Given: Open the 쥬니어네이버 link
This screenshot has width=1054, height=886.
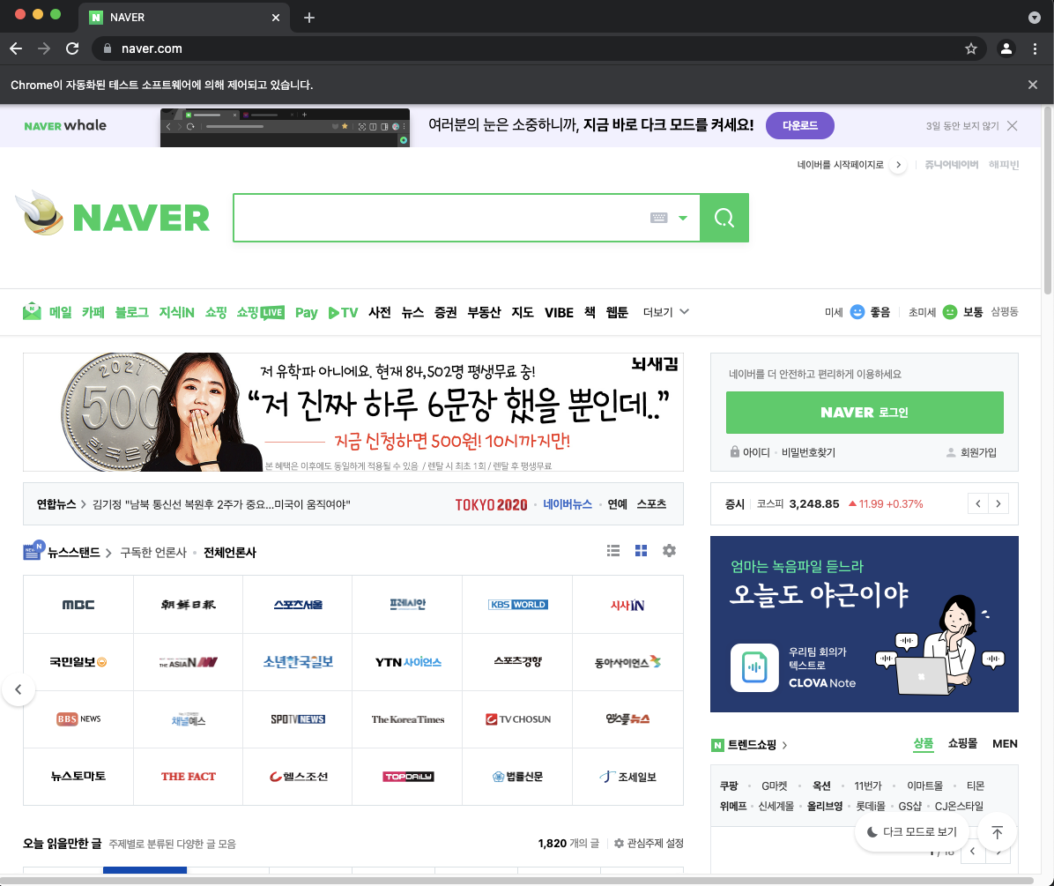Looking at the screenshot, I should pyautogui.click(x=951, y=165).
